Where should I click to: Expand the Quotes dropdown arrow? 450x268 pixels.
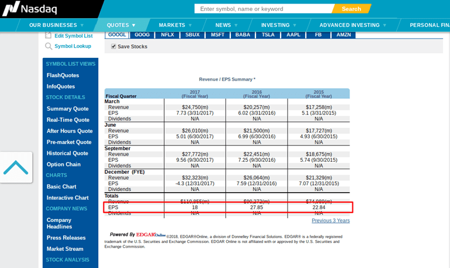pyautogui.click(x=133, y=25)
